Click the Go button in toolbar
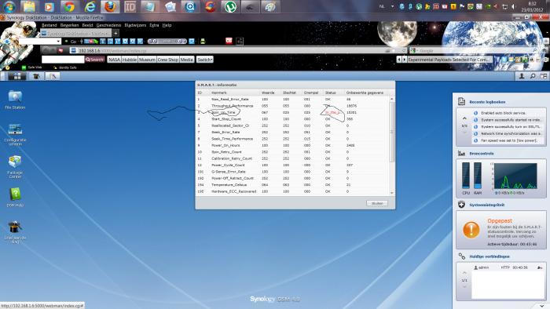Screen dimensions: 550x309 (73, 42)
